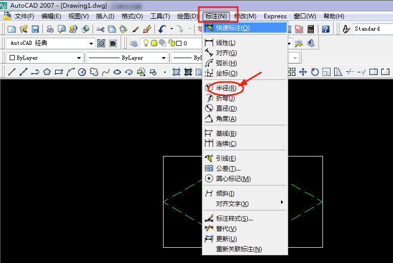Open 标注样式(S)... dimension style

(x=245, y=219)
